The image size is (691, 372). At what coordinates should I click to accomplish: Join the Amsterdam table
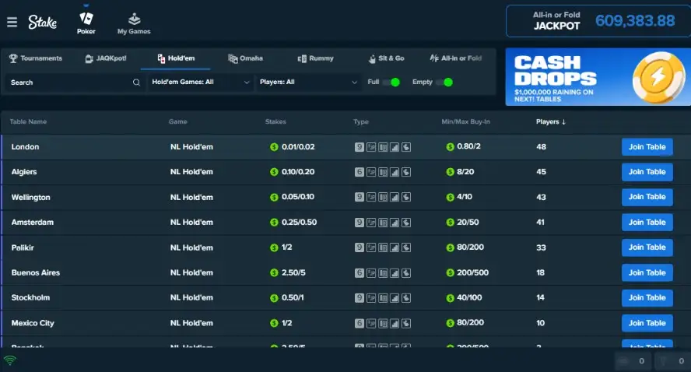[647, 222]
